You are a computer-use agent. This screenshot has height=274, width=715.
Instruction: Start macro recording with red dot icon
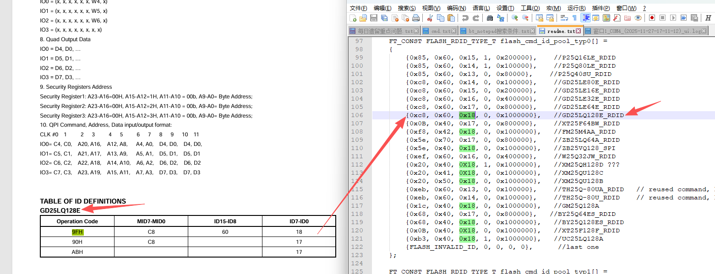pos(651,18)
